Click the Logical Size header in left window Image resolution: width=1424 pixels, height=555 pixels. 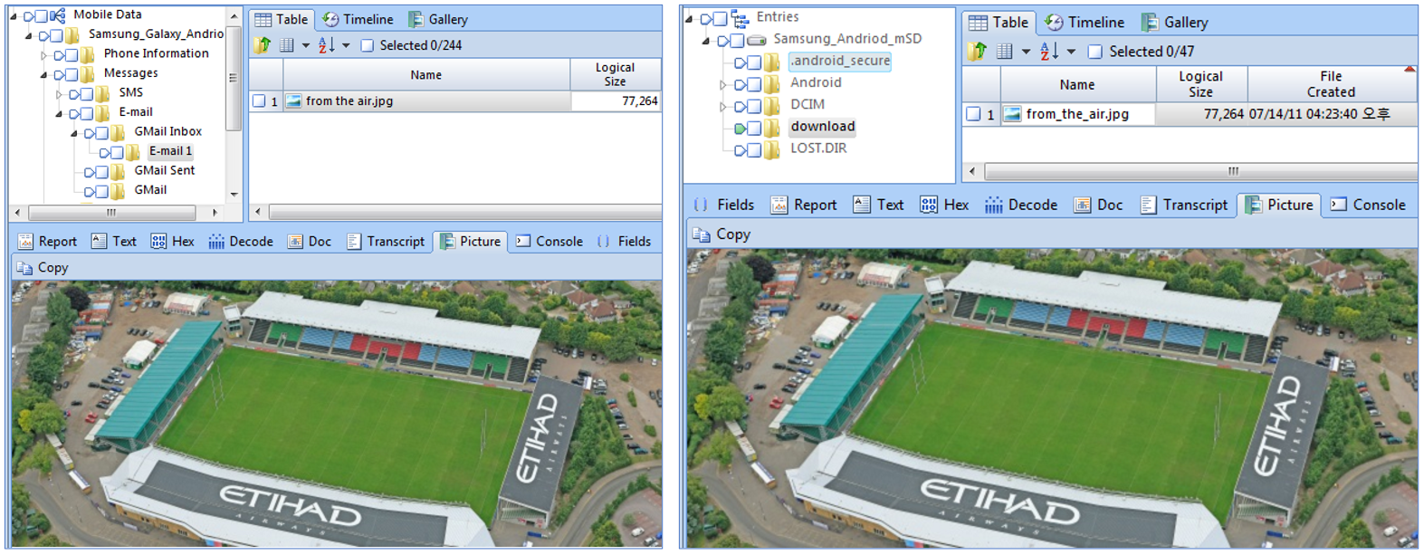tap(615, 74)
